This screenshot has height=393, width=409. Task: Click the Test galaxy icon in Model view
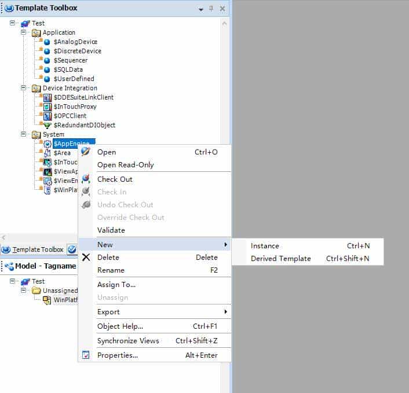point(25,282)
